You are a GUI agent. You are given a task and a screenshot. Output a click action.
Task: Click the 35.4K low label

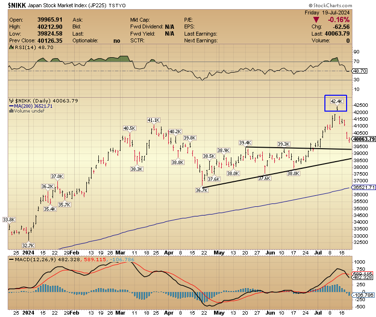point(50,209)
